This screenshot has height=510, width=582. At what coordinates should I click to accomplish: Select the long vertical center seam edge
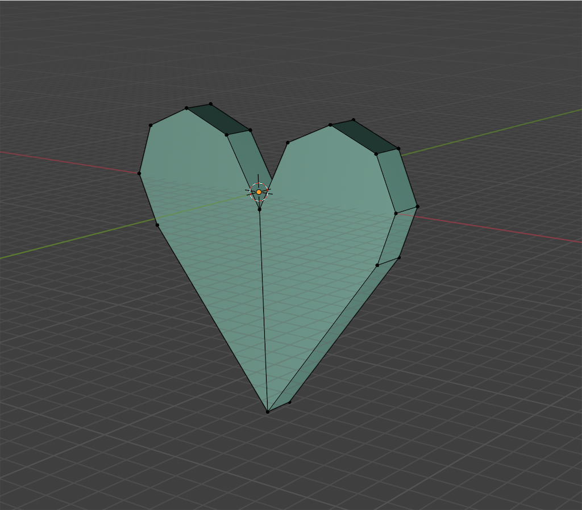264,311
